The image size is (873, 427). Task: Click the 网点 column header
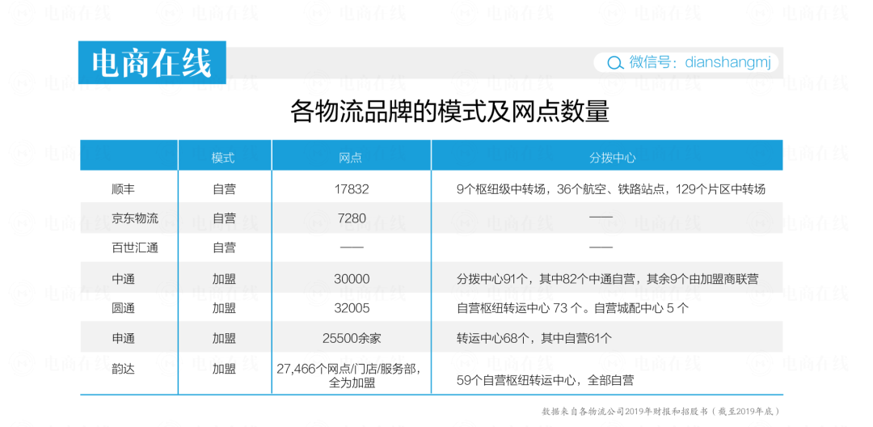351,158
